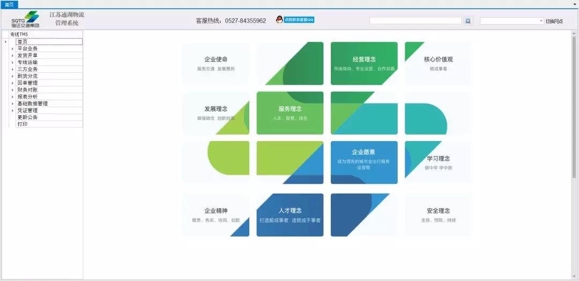579x281 pixels.
Task: Click the QQ penguin customer service icon
Action: click(279, 20)
